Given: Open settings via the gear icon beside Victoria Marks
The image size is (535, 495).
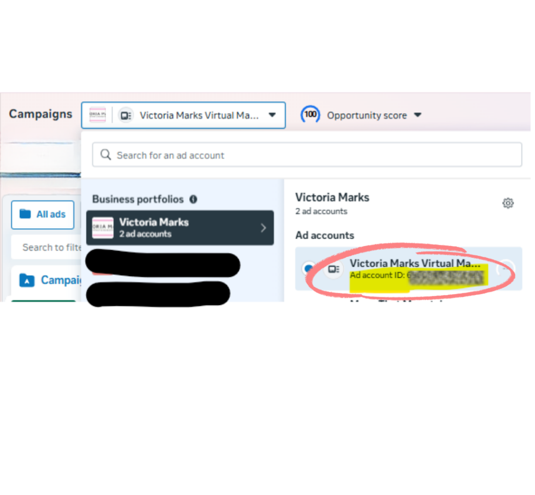Looking at the screenshot, I should click(x=507, y=203).
